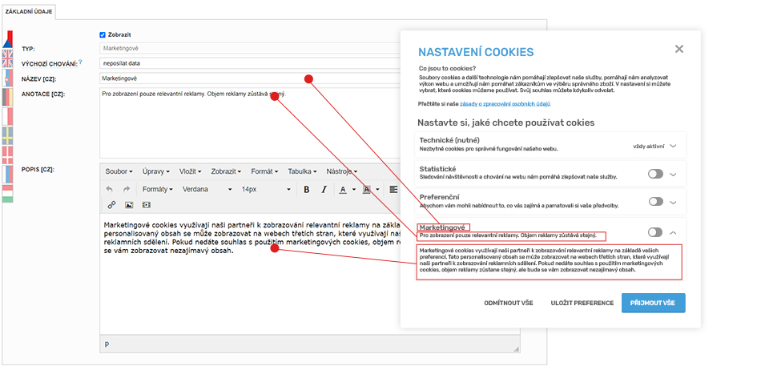761x370 pixels.
Task: Click the Typ field Marketingové
Action: [x=250, y=49]
